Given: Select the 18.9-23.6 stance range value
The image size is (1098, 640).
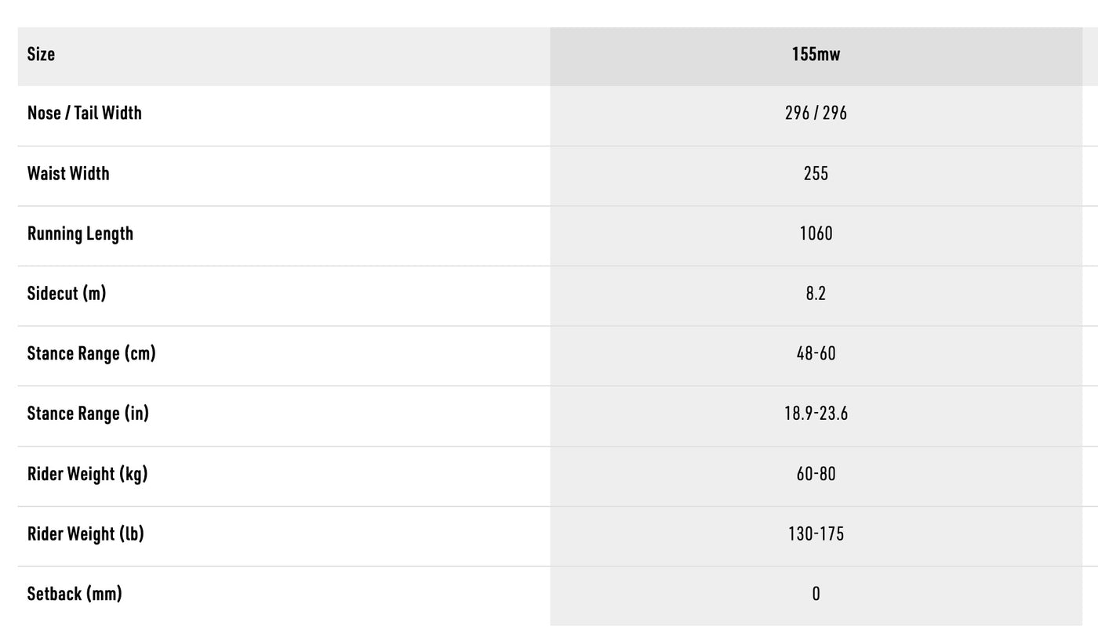Looking at the screenshot, I should [816, 413].
